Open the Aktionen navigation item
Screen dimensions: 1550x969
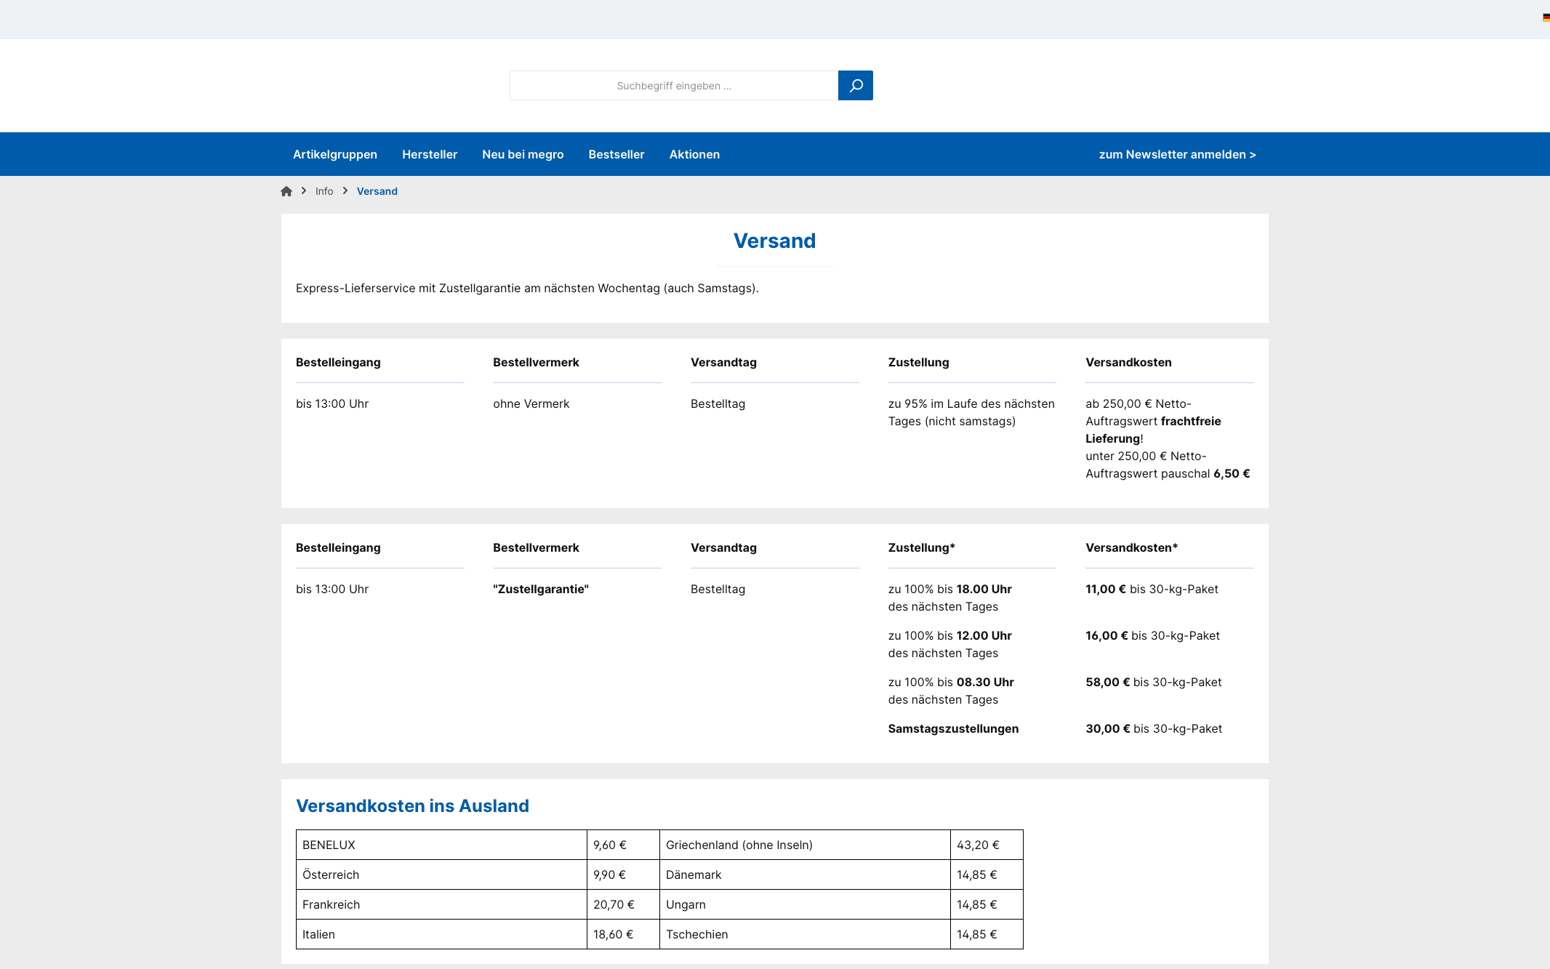694,154
